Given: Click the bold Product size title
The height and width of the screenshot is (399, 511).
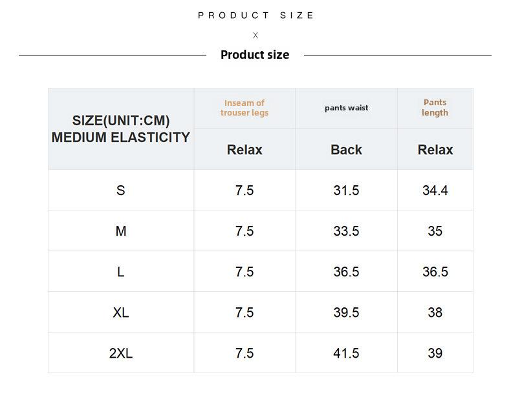Looking at the screenshot, I should coord(255,55).
